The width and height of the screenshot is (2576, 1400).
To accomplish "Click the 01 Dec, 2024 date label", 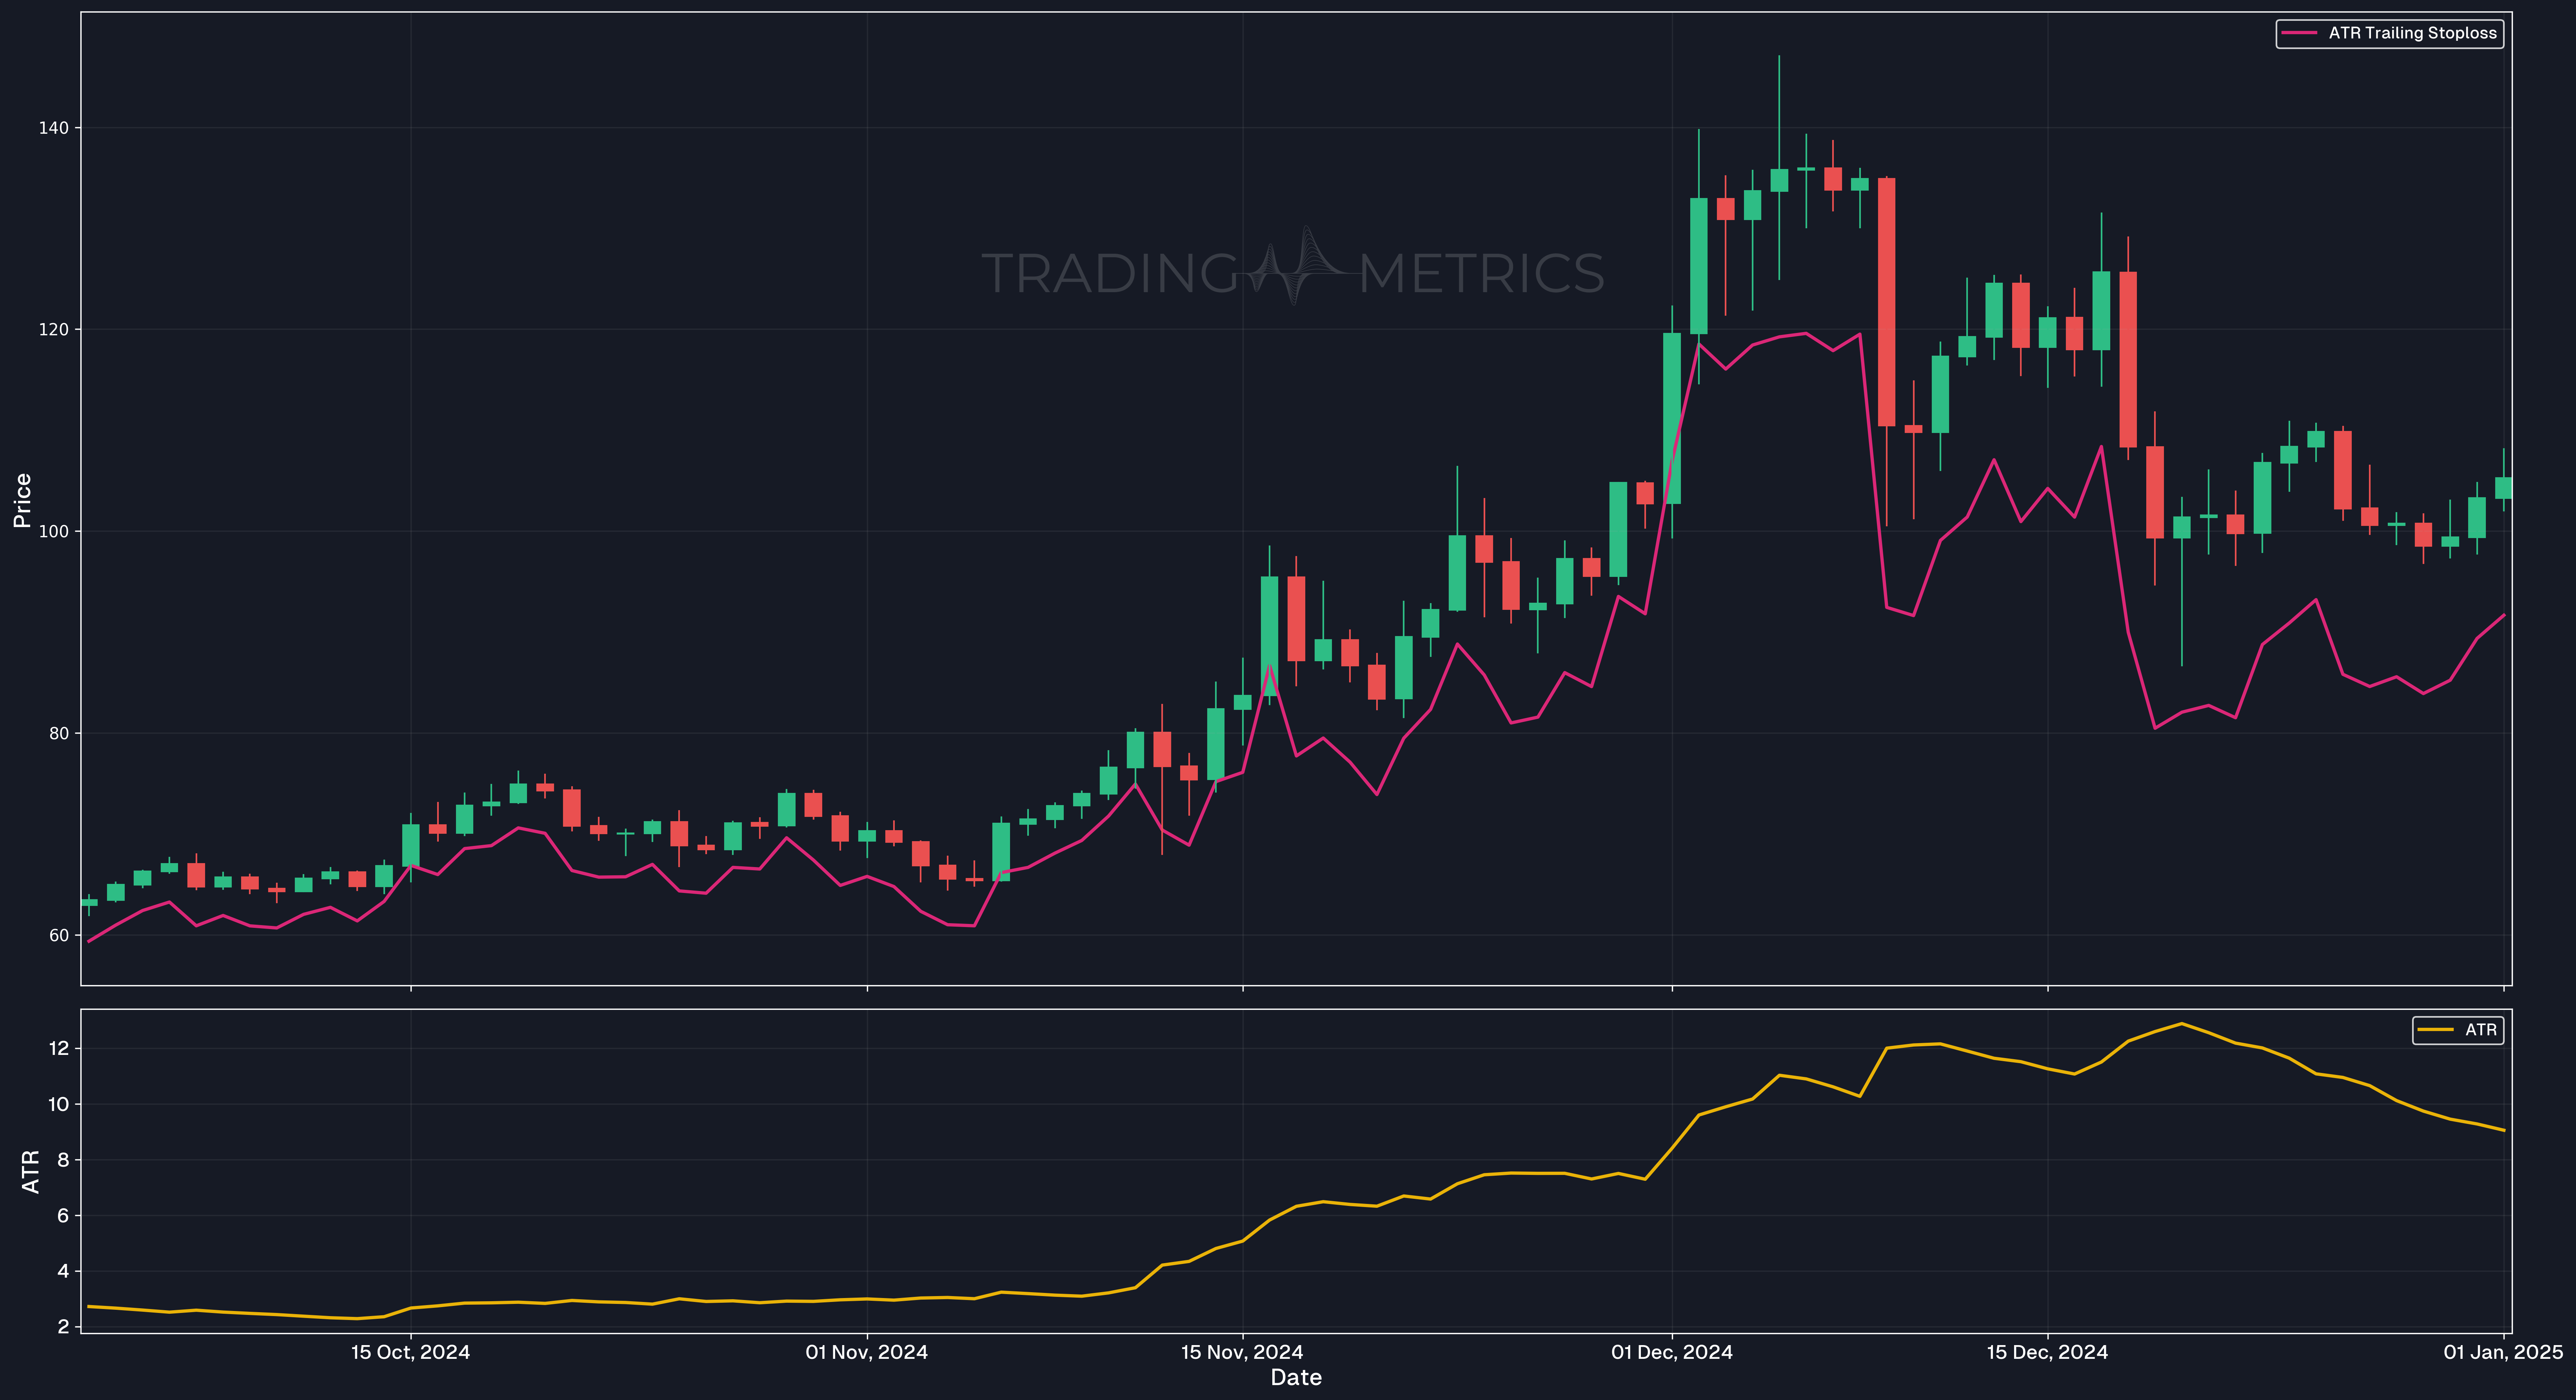I will pos(1672,1352).
